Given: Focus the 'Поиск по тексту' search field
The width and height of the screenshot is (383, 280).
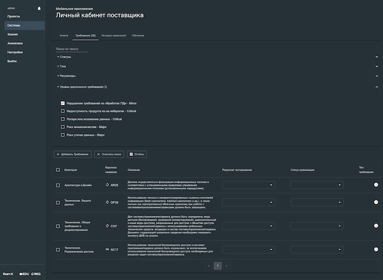Looking at the screenshot, I should pyautogui.click(x=71, y=49).
